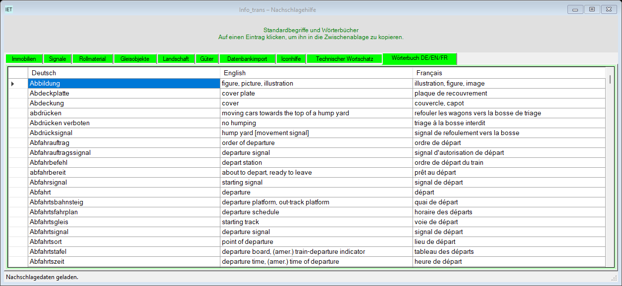Select the Güter tab
Viewport: 622px width, 286px height.
(207, 59)
